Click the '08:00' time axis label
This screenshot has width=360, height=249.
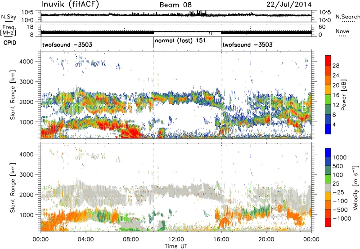[131, 240]
